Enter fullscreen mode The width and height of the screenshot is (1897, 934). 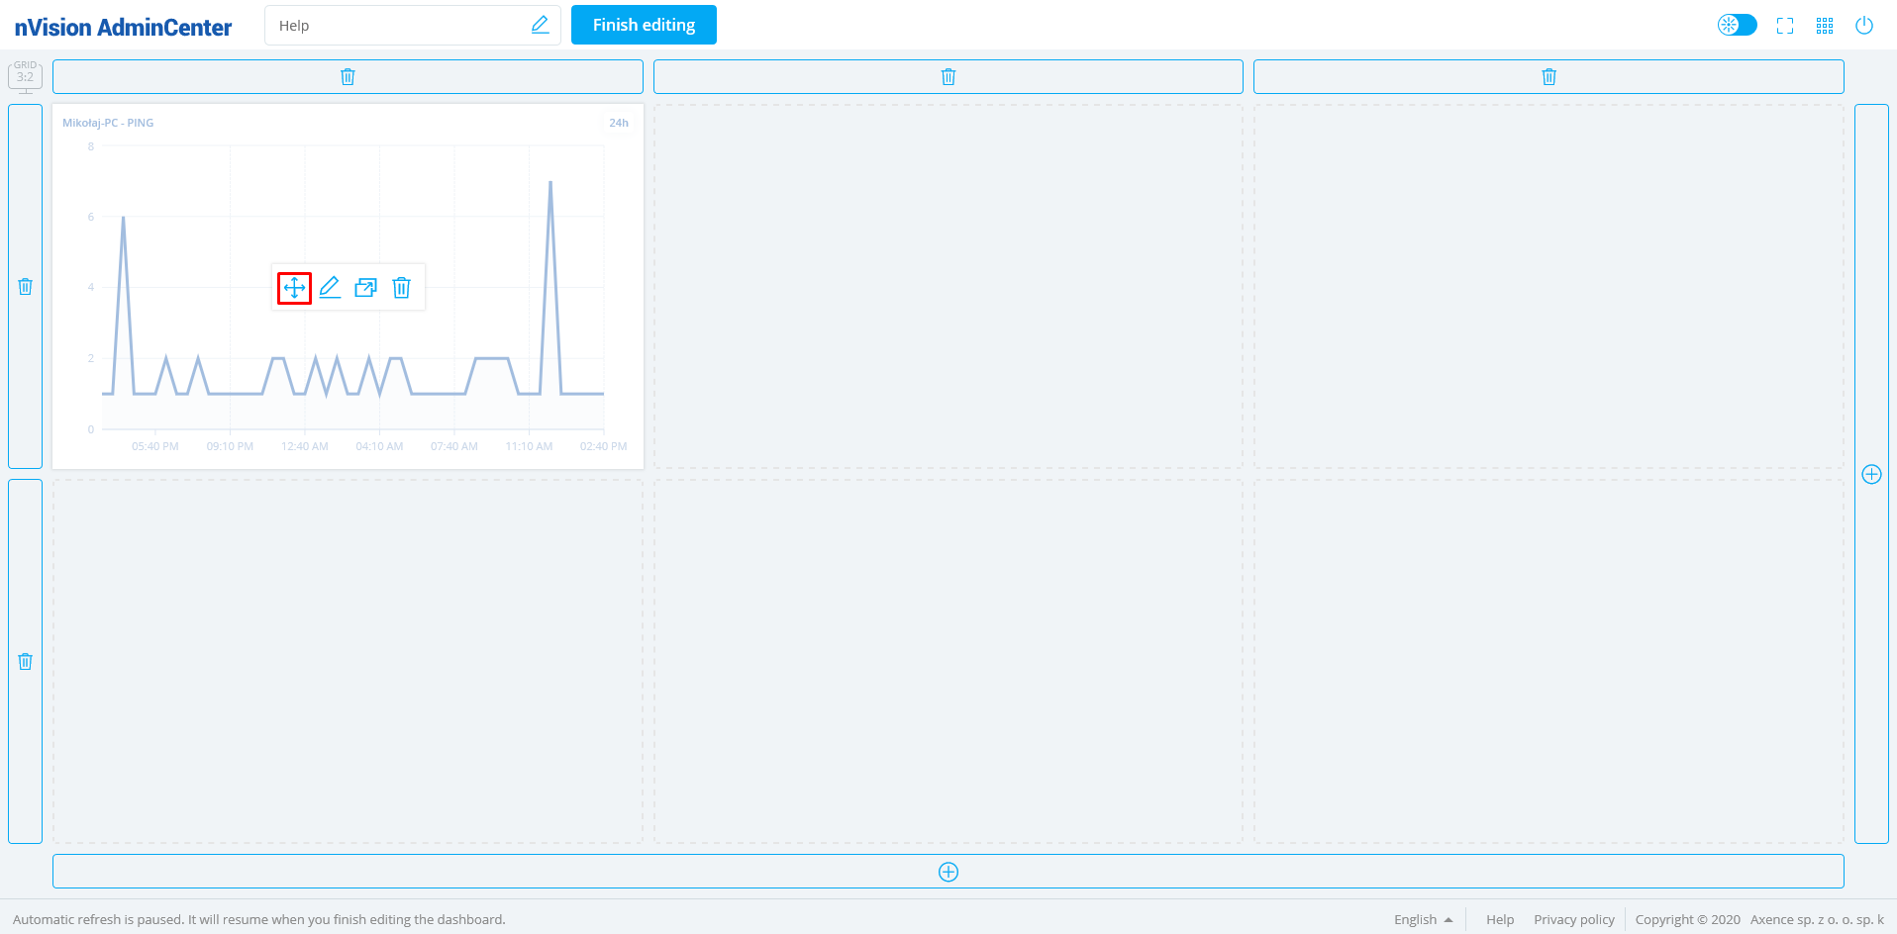coord(1785,26)
